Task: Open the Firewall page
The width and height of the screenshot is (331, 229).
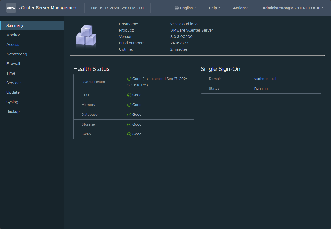Action: 32,64
